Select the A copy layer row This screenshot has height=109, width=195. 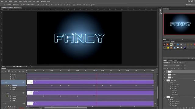coord(179,75)
